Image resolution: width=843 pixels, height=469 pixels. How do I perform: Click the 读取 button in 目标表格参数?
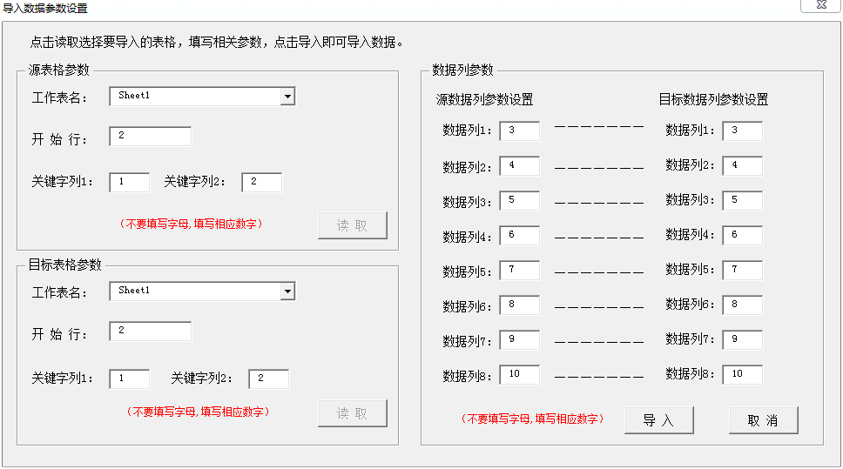point(352,413)
